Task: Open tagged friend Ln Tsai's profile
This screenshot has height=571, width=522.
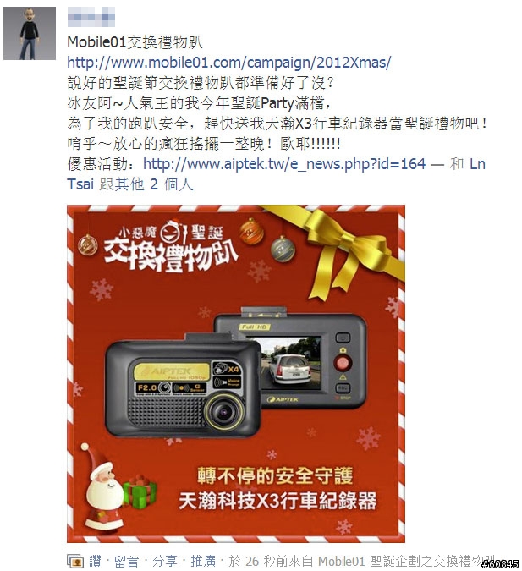Action: pyautogui.click(x=277, y=174)
